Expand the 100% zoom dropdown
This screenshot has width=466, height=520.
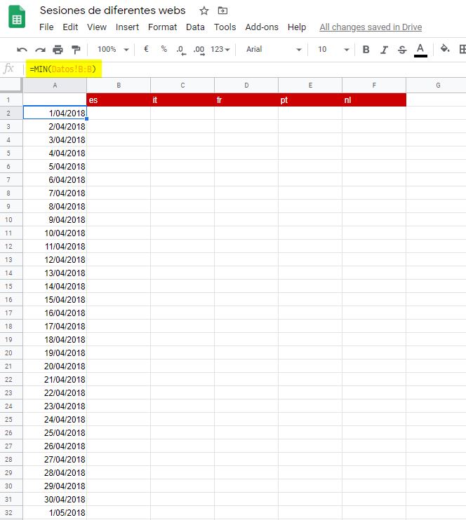113,50
